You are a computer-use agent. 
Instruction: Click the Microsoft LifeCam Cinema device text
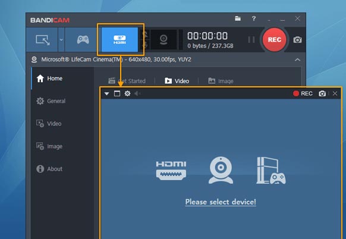(x=116, y=59)
